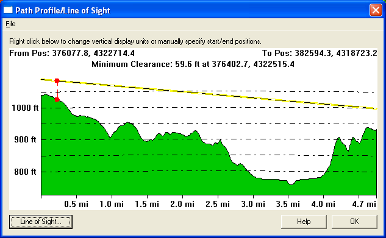The width and height of the screenshot is (386, 238).
Task: Click the 1.5 mi distance axis label
Action: 147,204
